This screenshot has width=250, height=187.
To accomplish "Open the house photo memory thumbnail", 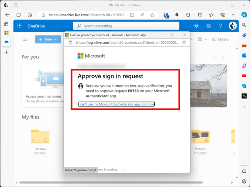I will point(209,85).
